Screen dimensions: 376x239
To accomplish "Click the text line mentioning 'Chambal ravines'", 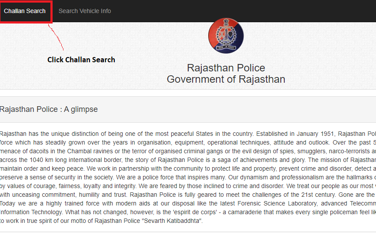I will [188, 151].
